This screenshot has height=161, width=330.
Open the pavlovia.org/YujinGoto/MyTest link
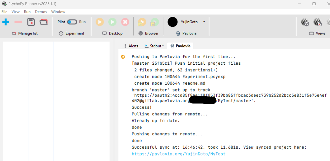pos(178,154)
